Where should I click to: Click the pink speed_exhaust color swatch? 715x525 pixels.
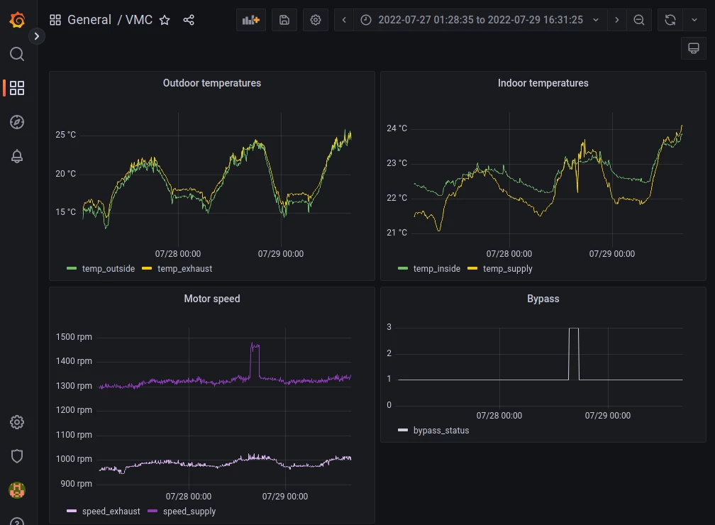pyautogui.click(x=72, y=511)
